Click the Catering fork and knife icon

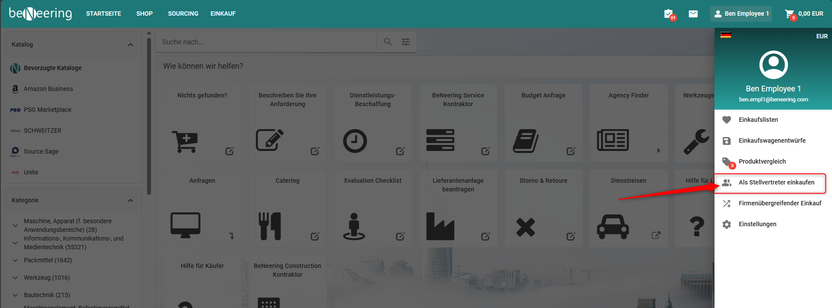[x=270, y=226]
